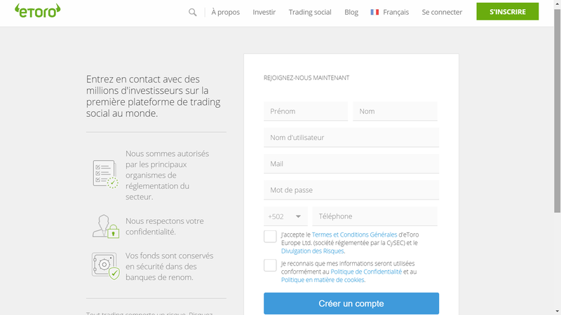Click the Mail input field
561x315 pixels.
click(x=351, y=164)
